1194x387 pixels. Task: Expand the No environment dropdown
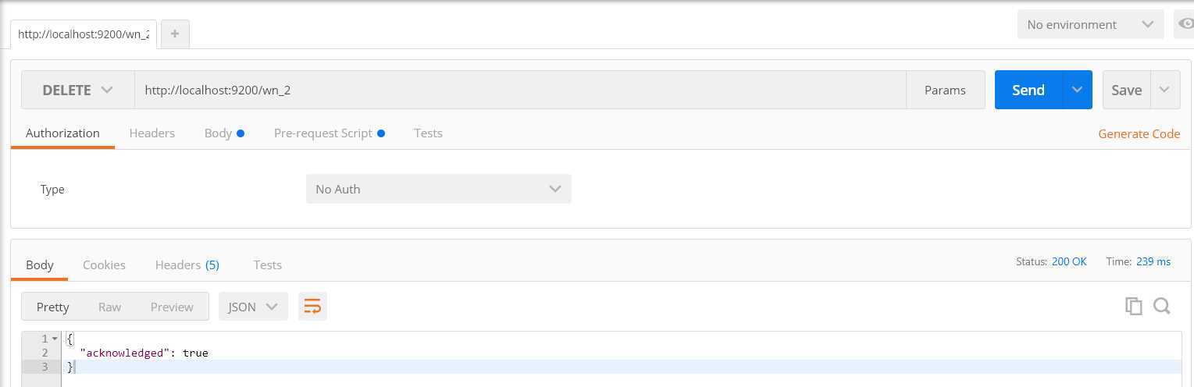(1090, 24)
